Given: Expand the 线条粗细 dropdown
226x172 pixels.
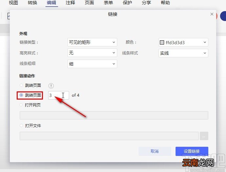Looking at the screenshot, I should (92, 64).
